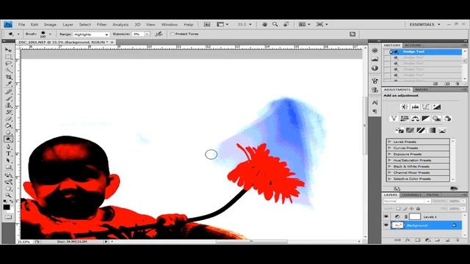The height and width of the screenshot is (264, 470).
Task: Toggle lock transparent pixels
Action: tap(398, 208)
